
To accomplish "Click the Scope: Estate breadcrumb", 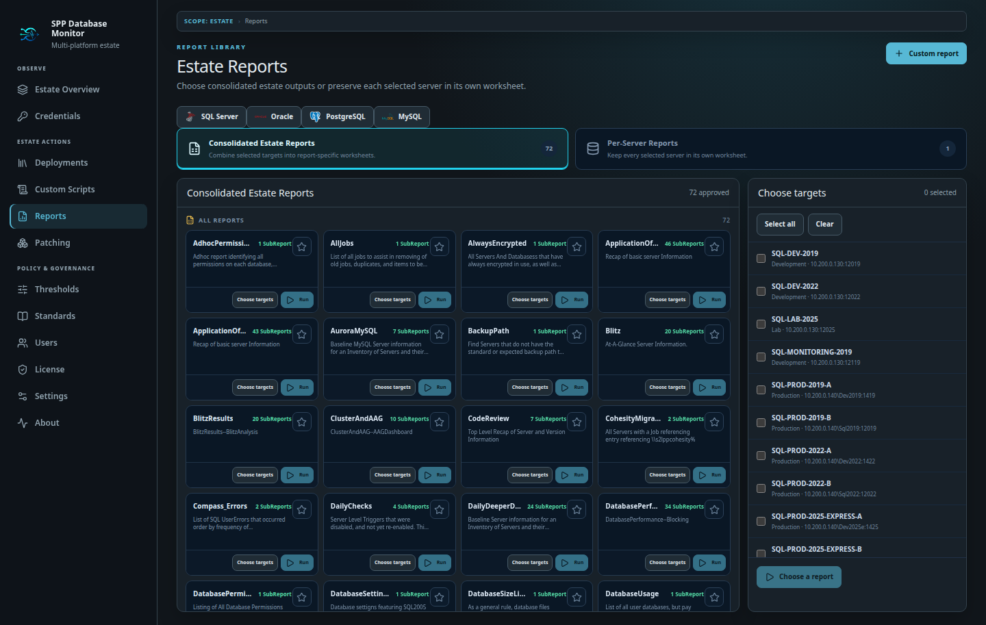I will pyautogui.click(x=209, y=21).
